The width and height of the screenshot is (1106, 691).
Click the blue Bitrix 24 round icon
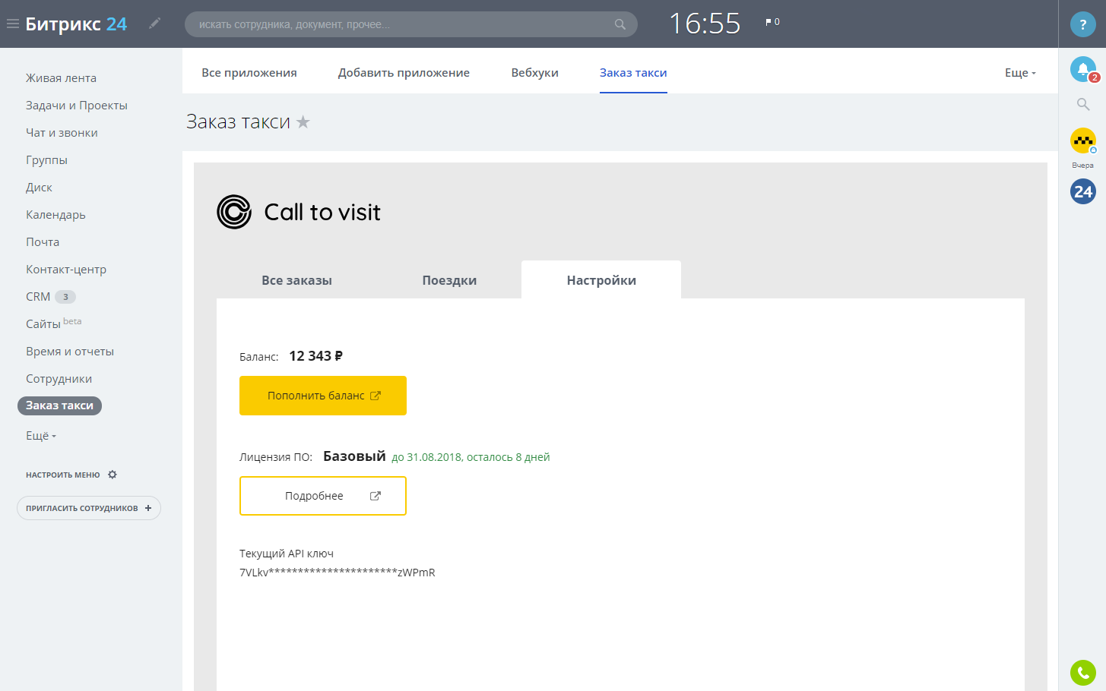click(1082, 191)
